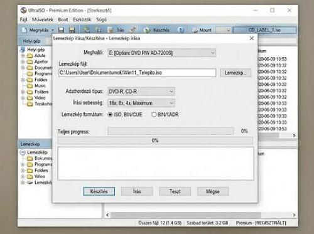The height and width of the screenshot is (234, 314).
Task: Click the Készítés button in the dialog
Action: 99,191
